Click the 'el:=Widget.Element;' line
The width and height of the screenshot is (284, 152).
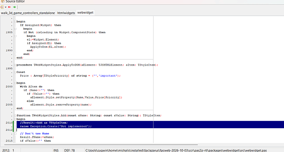pyautogui.click(x=43, y=40)
